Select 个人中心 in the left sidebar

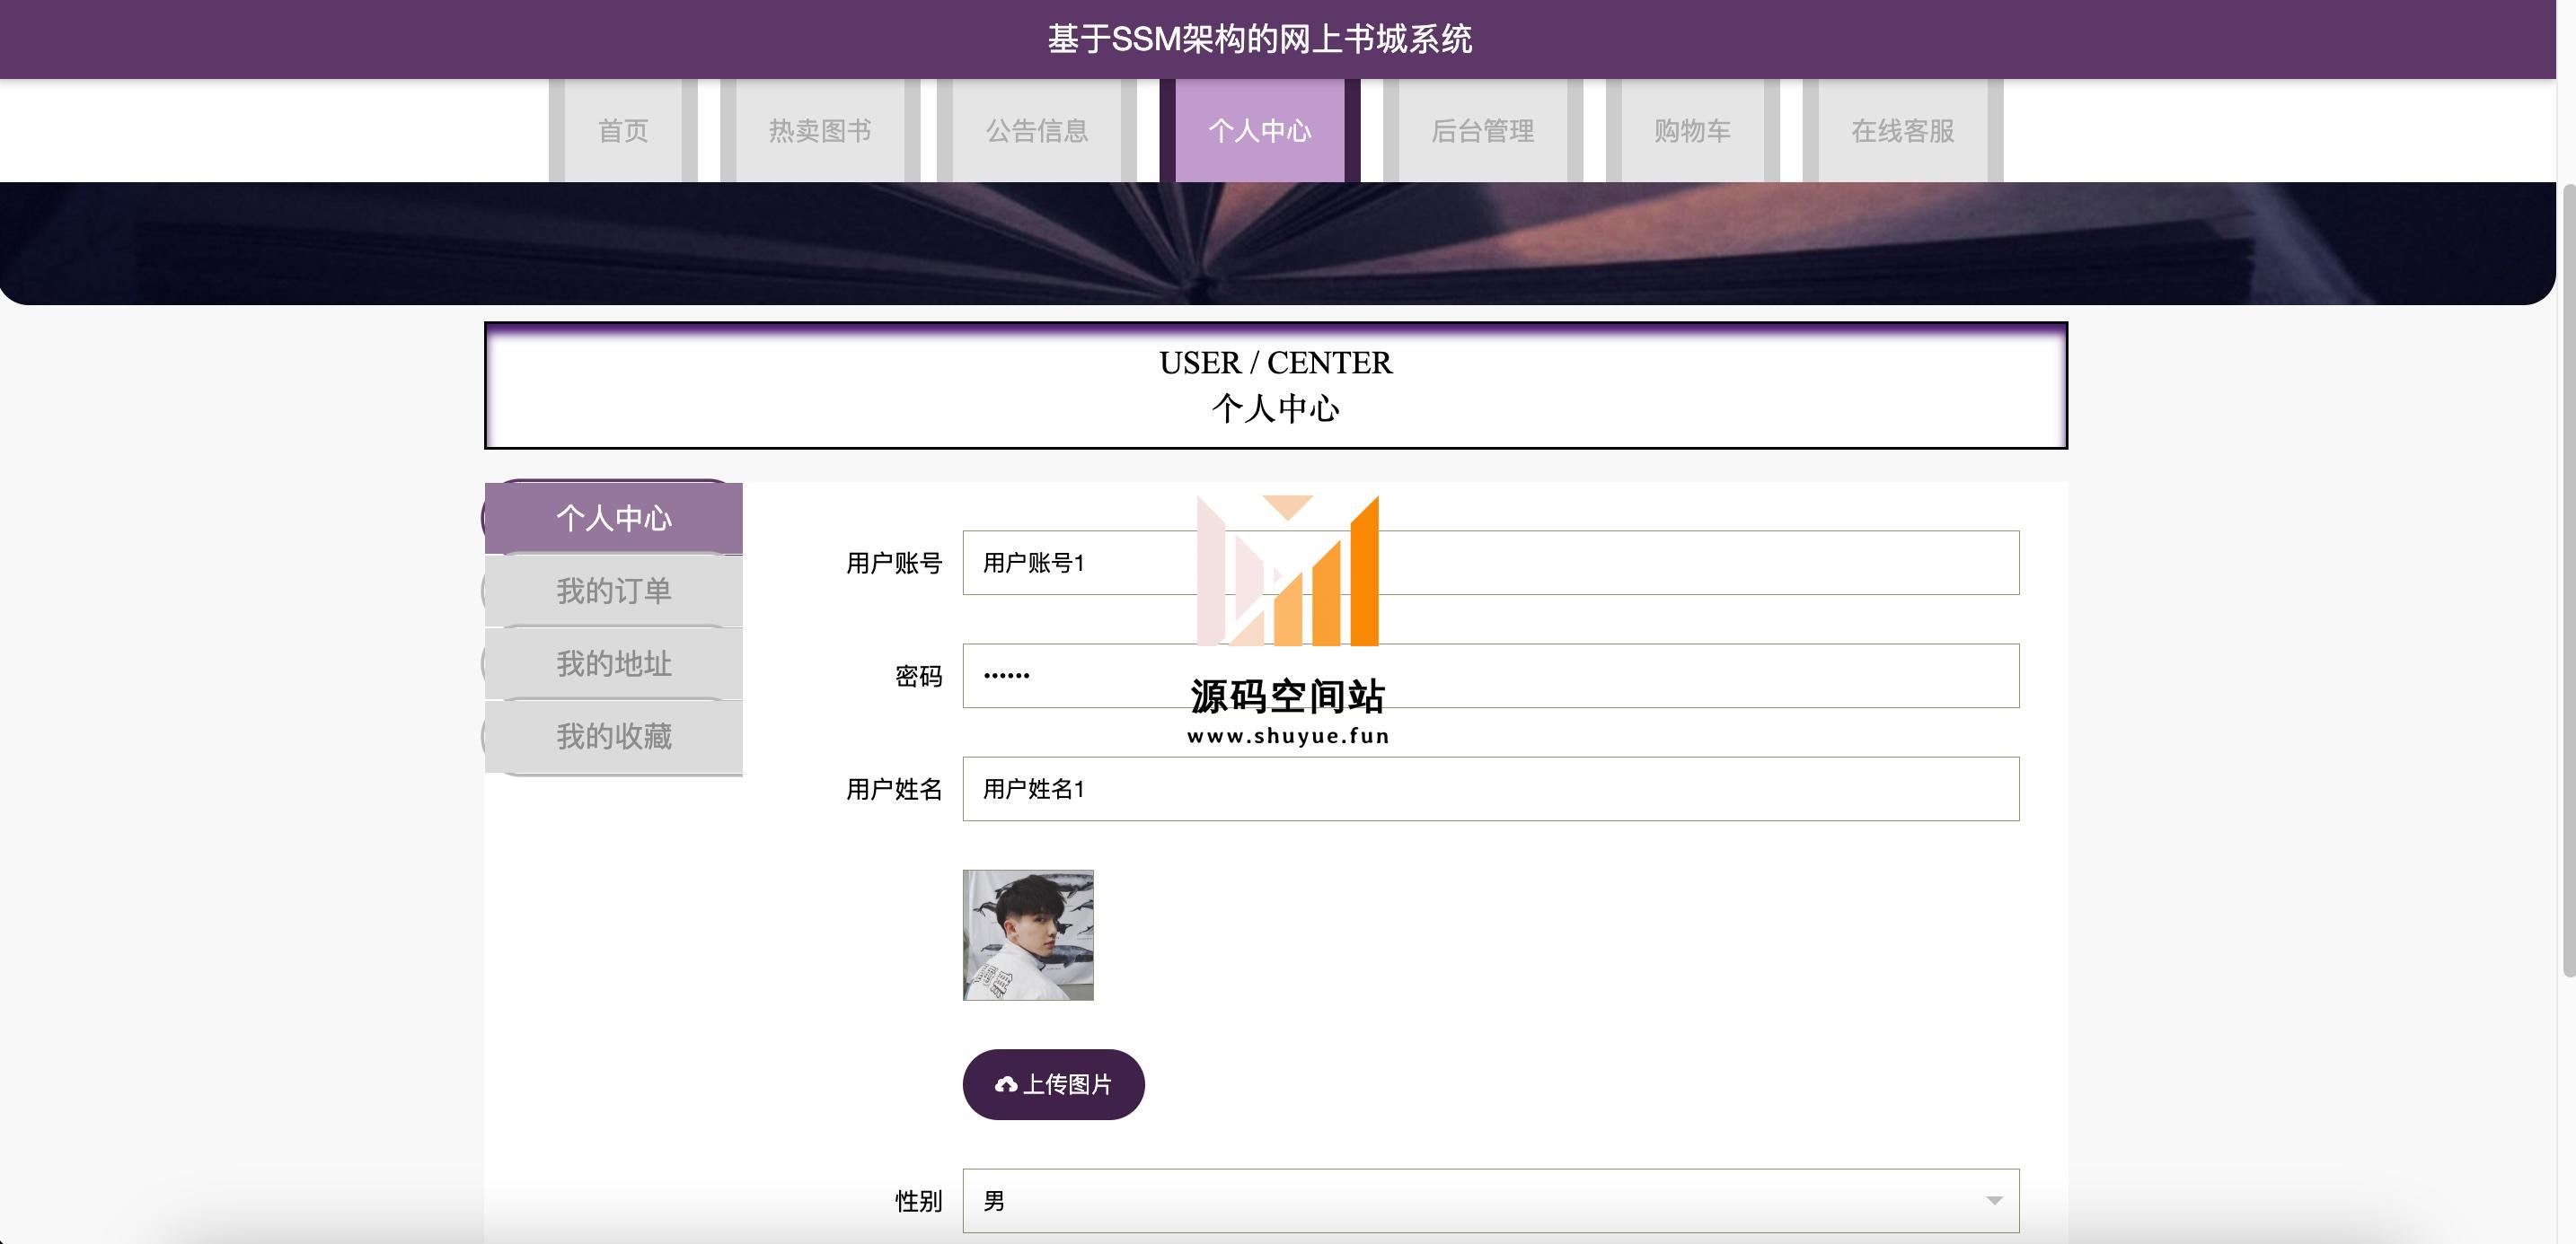click(x=614, y=518)
